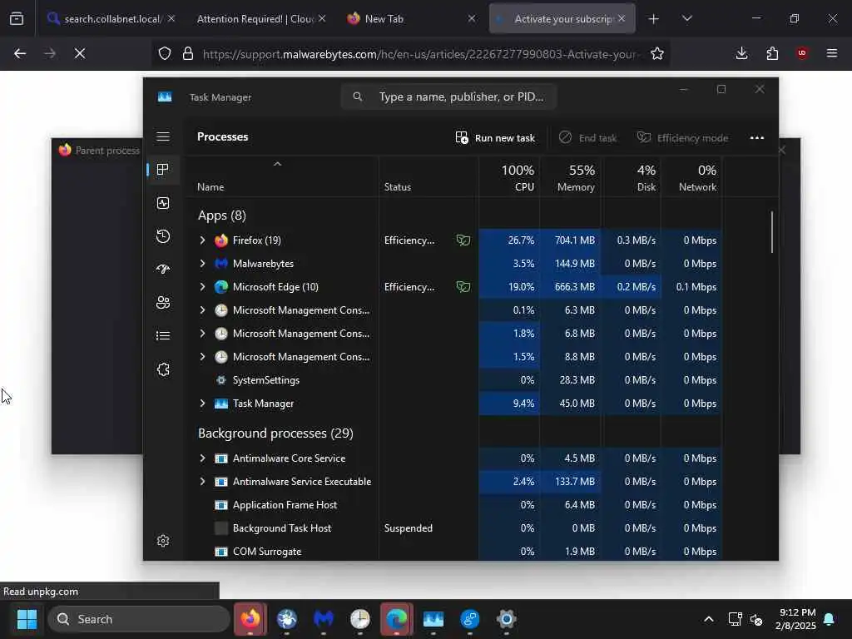Open the list all tabs dropdown arrow
852x639 pixels.
pos(686,18)
